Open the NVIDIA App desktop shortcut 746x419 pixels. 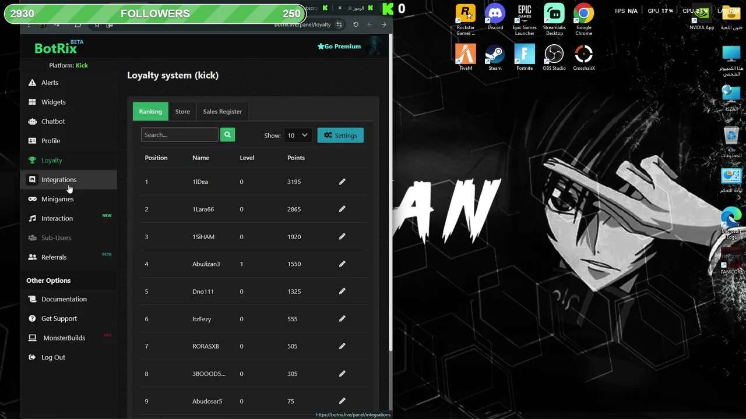point(702,18)
